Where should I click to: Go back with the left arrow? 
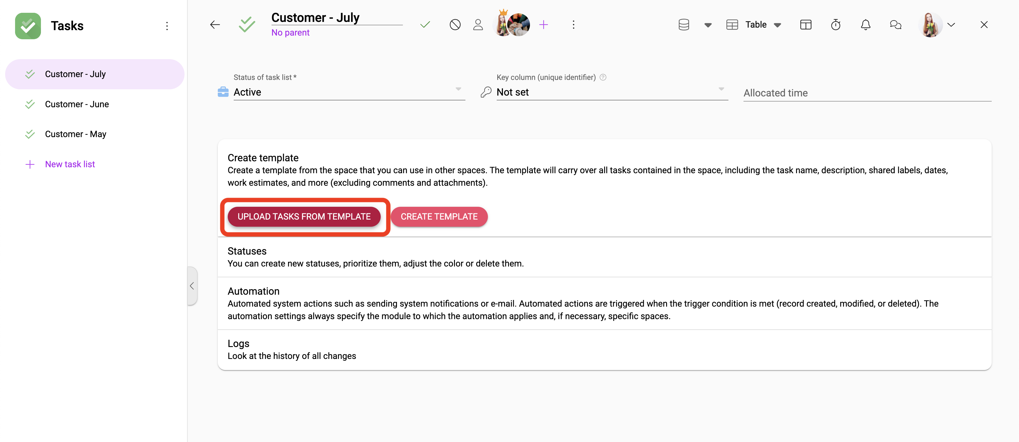coord(215,24)
